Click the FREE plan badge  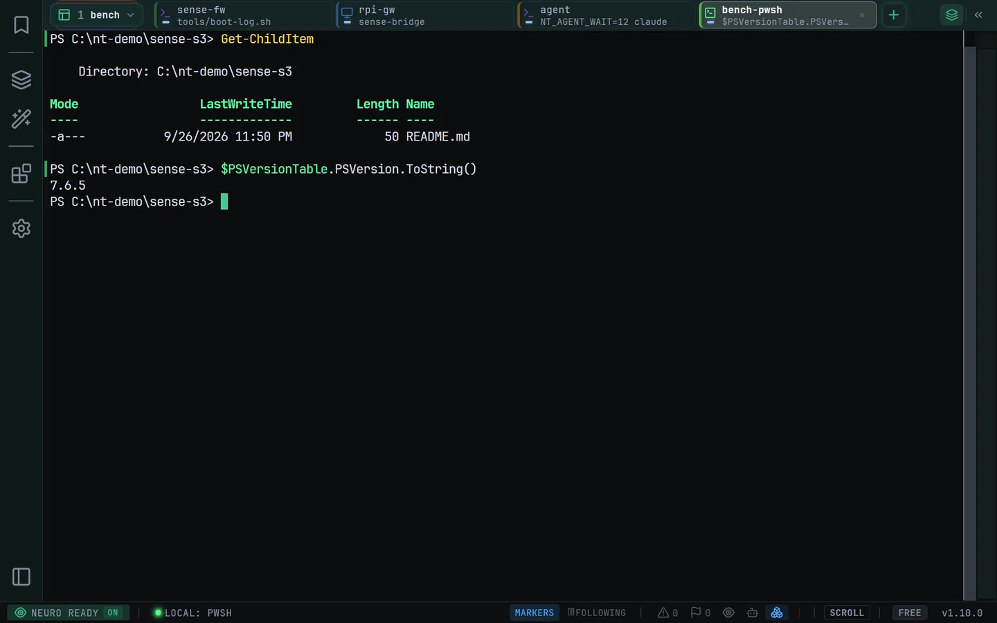(910, 613)
